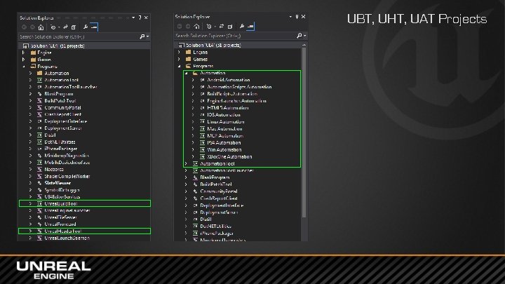This screenshot has width=505, height=284.
Task: Open window position menu arrow in right explorer
Action: (x=290, y=16)
